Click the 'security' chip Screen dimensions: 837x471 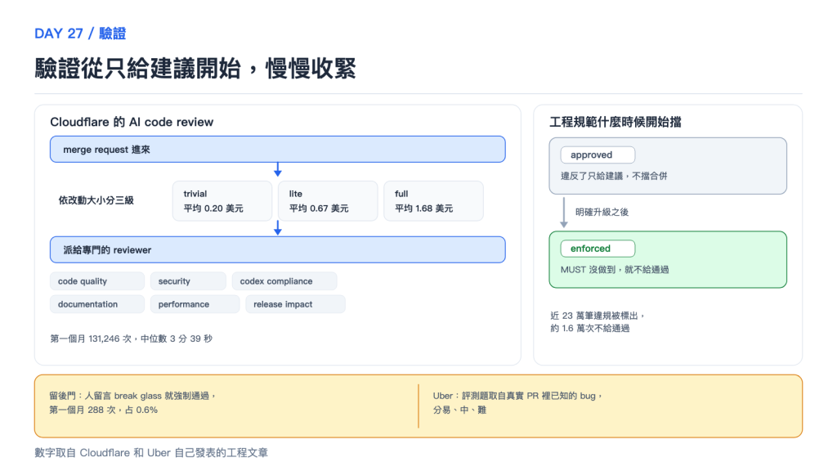point(188,281)
